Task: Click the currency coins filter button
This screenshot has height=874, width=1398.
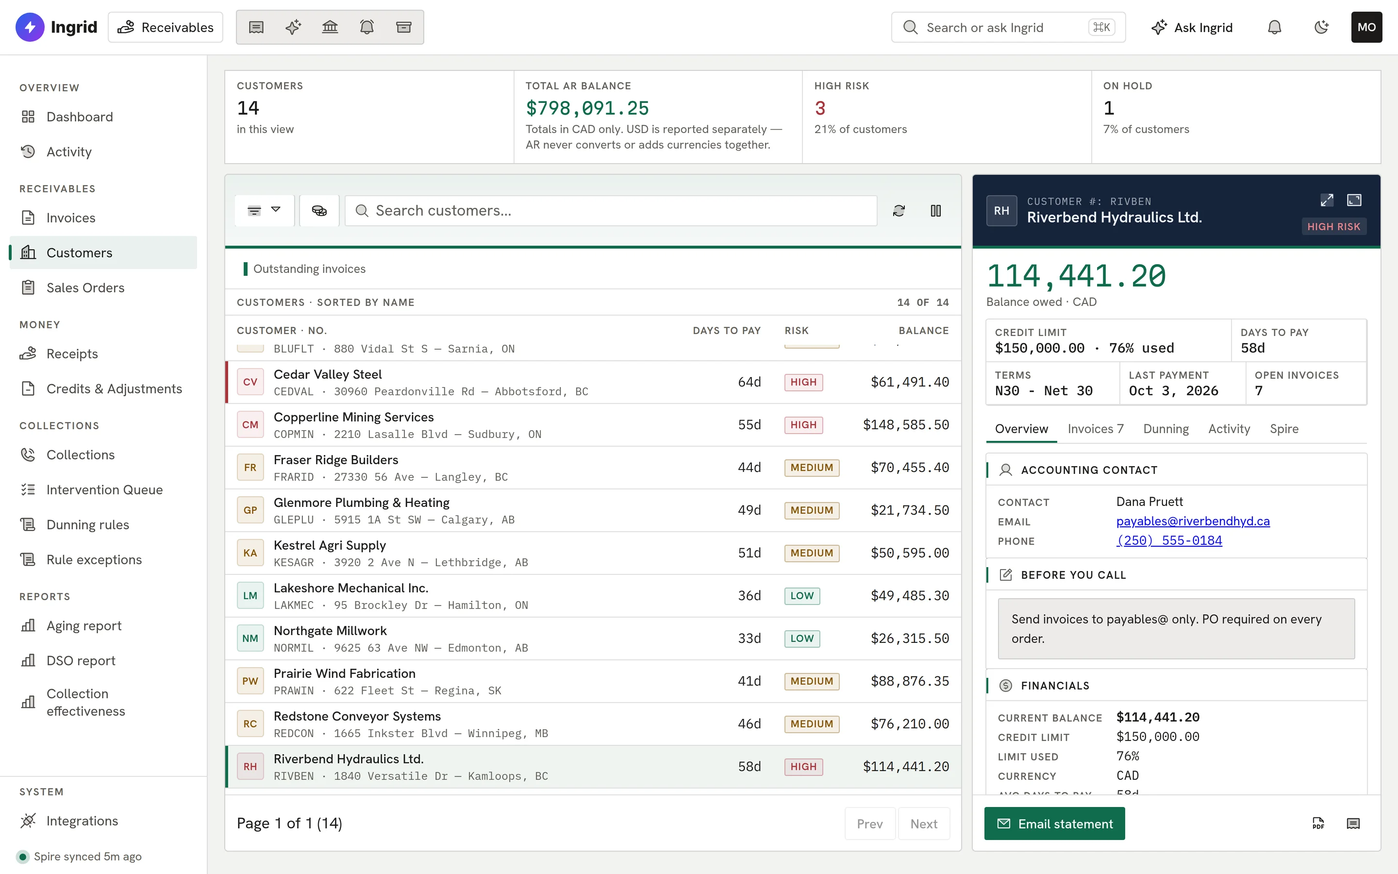Action: (x=319, y=211)
